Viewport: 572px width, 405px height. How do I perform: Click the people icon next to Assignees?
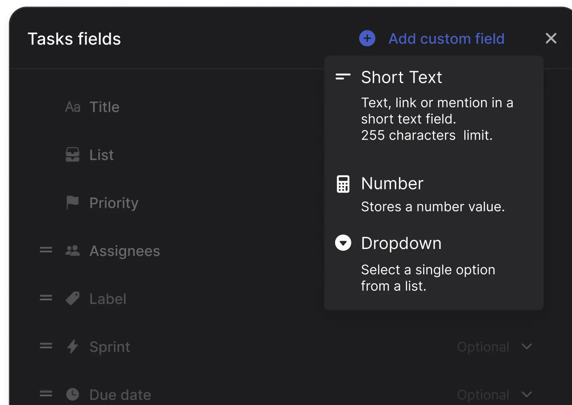point(73,251)
